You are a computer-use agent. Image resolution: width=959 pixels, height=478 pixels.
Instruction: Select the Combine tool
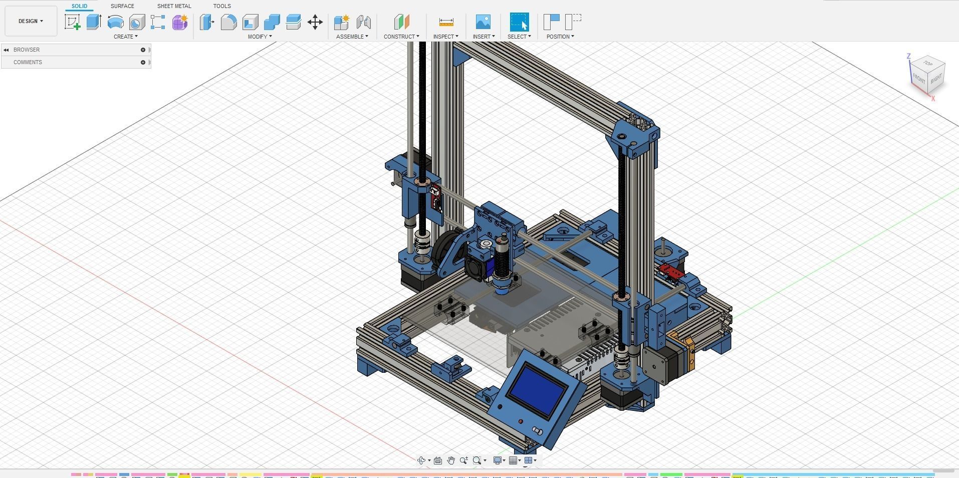(272, 22)
